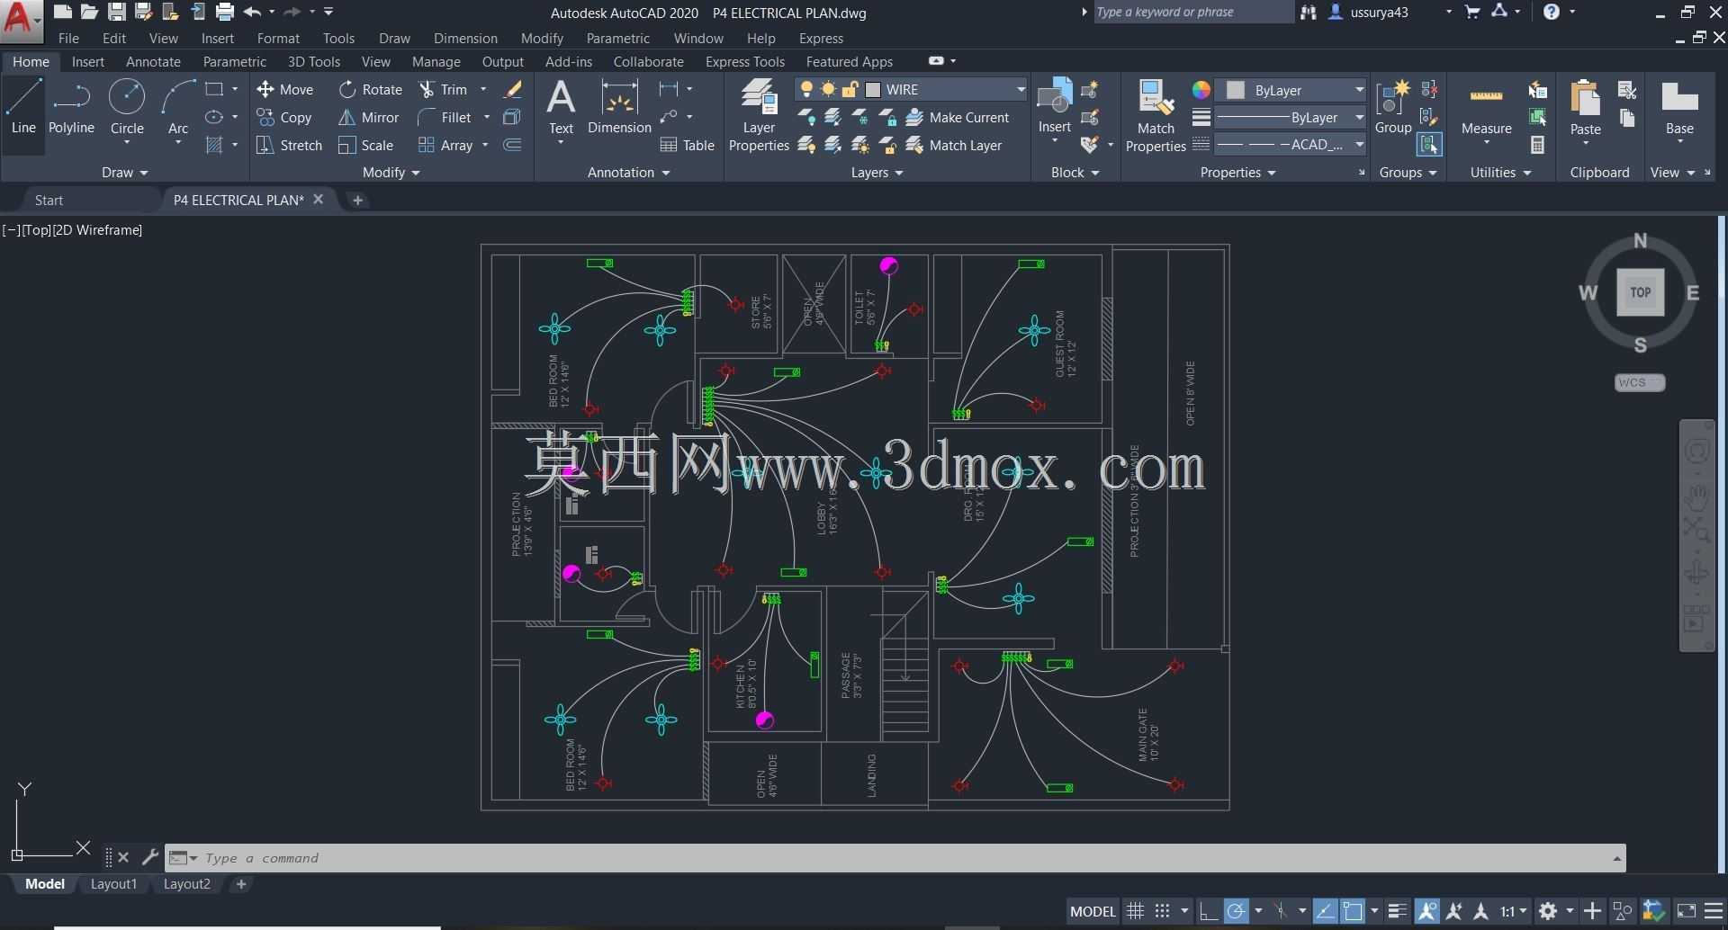Click the Trim tool
Viewport: 1728px width, 930px height.
[x=443, y=89]
